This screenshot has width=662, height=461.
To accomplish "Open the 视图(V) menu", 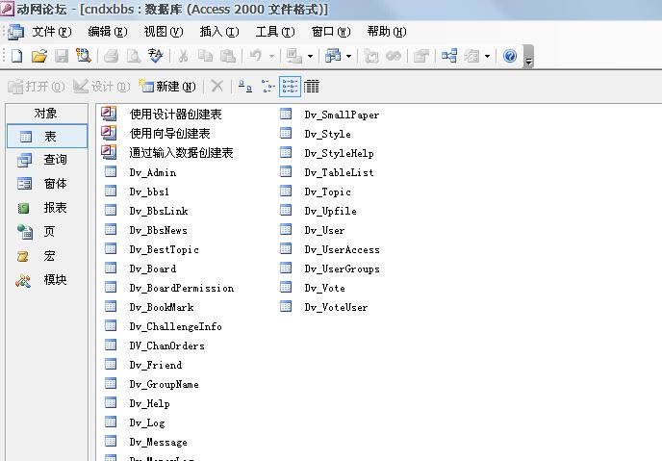I will [x=164, y=32].
